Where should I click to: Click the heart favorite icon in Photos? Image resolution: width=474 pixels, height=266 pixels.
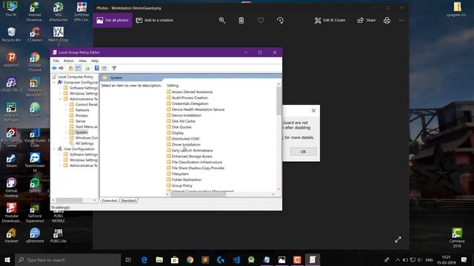point(261,20)
